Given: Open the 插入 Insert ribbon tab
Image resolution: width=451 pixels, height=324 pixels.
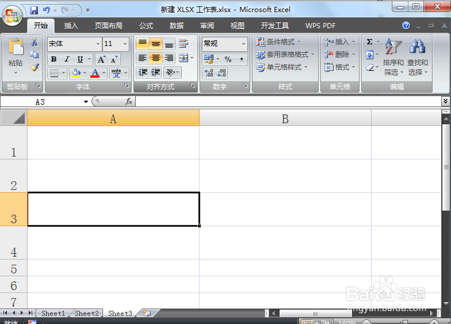Looking at the screenshot, I should pos(71,26).
